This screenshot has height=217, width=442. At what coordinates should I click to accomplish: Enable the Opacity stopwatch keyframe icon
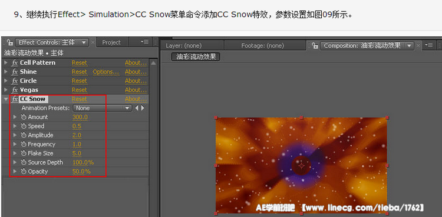(24, 171)
